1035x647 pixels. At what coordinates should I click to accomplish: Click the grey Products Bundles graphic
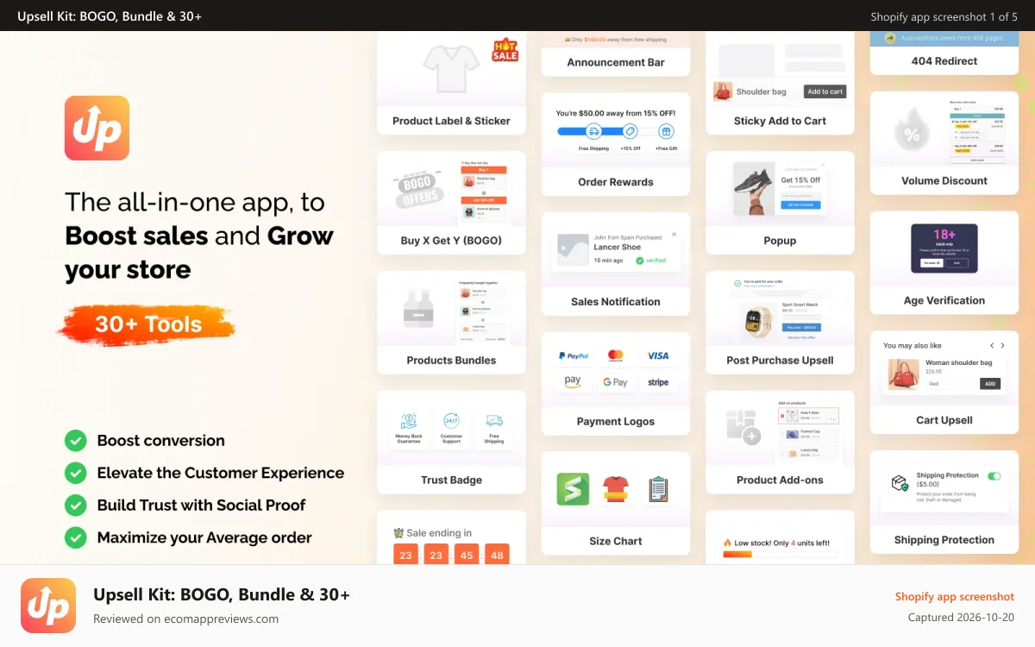418,307
